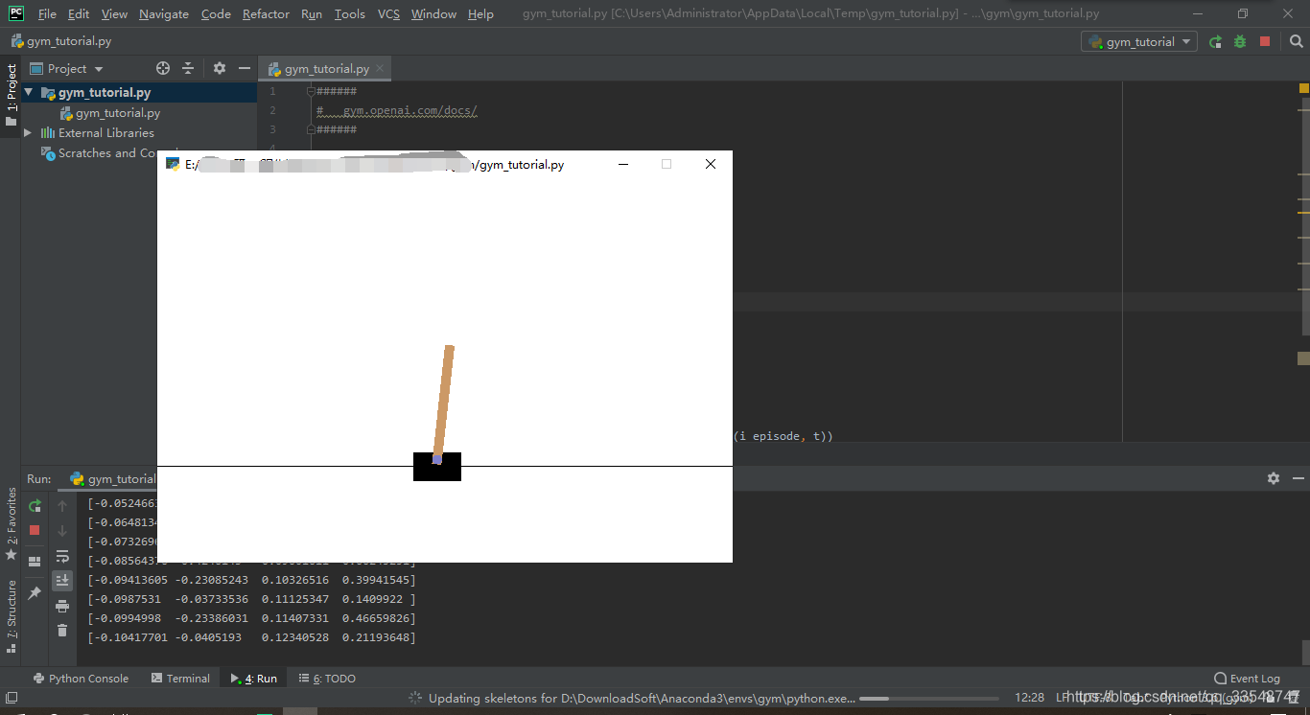Click the yellow inspection indicator square
This screenshot has width=1310, height=715.
tap(1304, 88)
